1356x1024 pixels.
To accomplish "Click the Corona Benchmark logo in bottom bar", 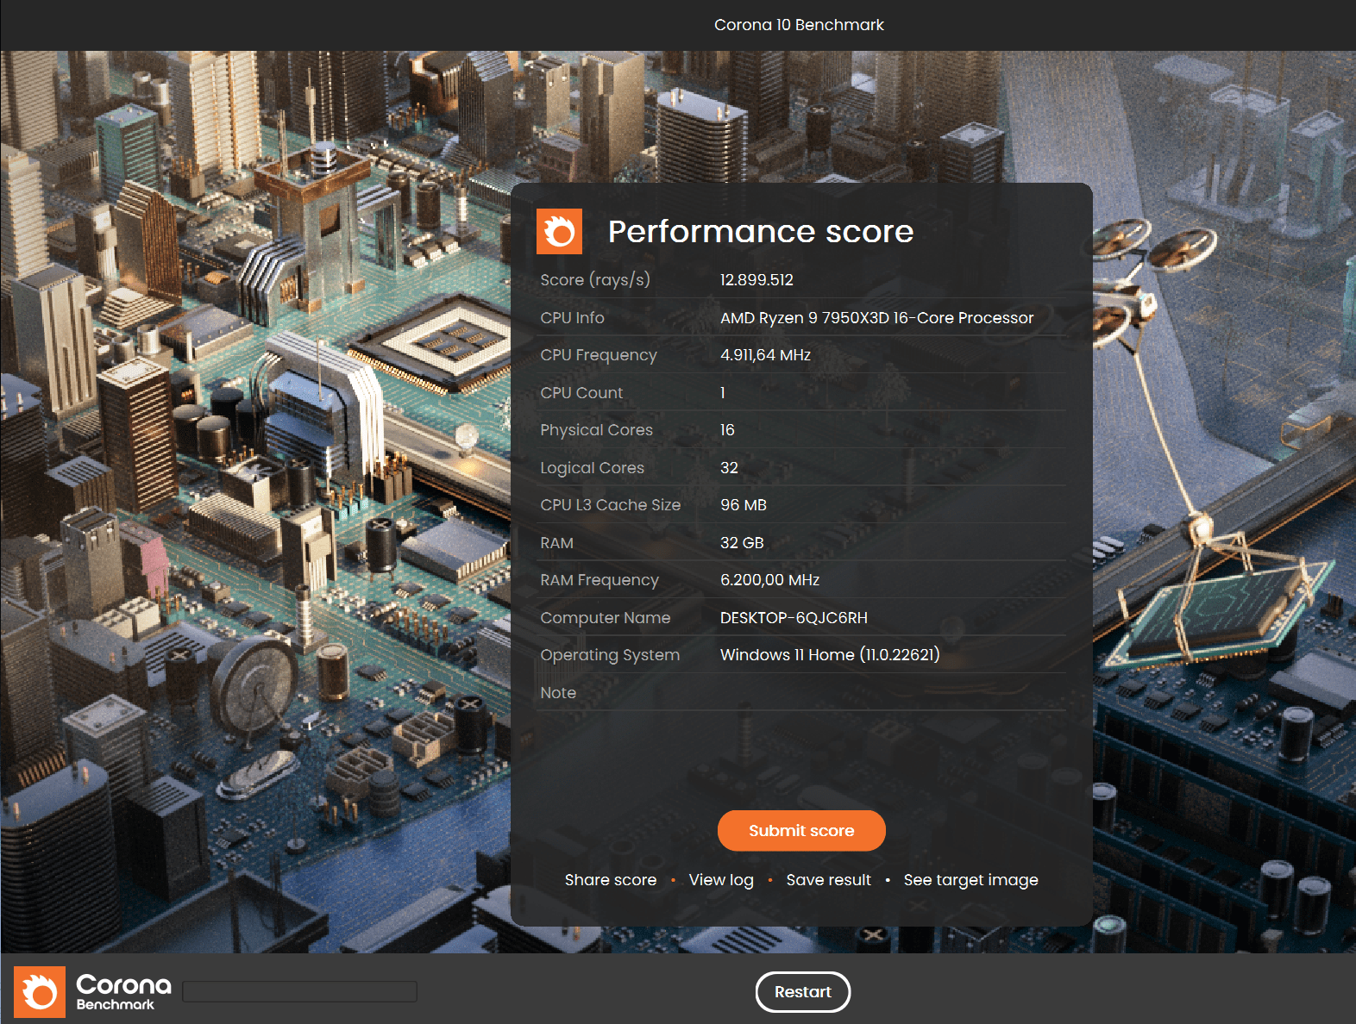I will [x=92, y=992].
